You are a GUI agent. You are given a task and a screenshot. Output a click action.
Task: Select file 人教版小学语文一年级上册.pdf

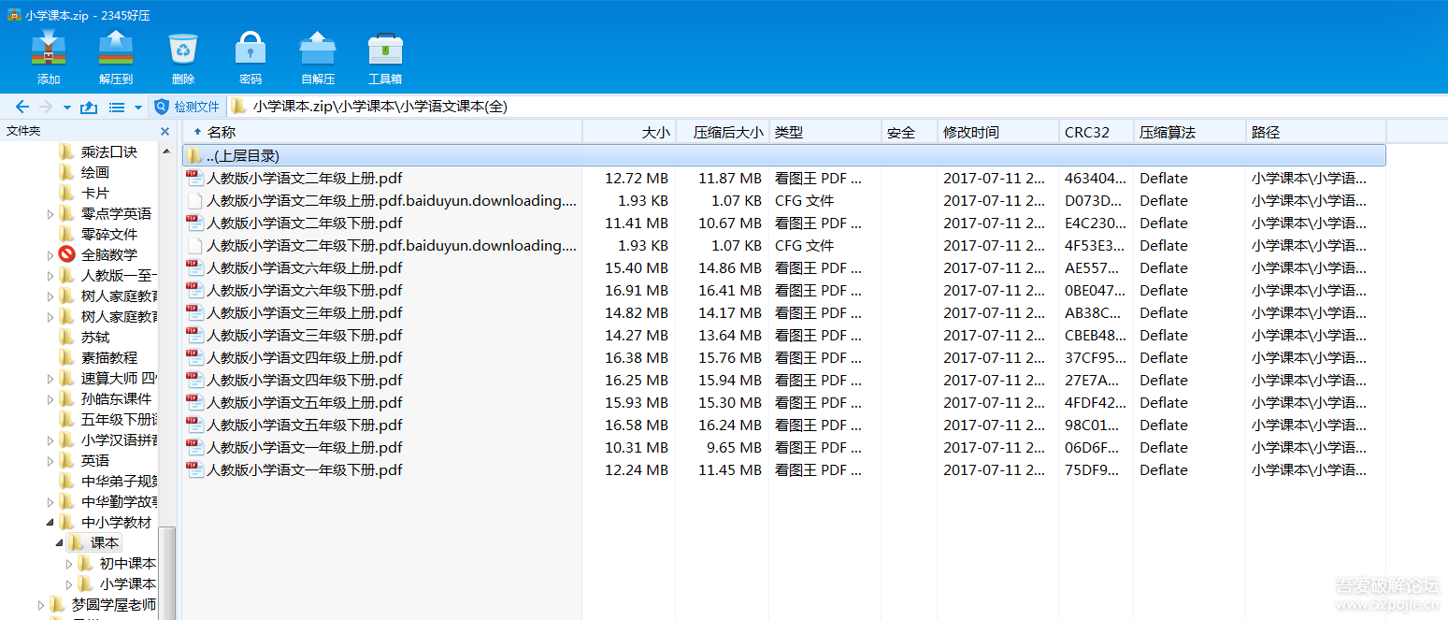pos(305,447)
